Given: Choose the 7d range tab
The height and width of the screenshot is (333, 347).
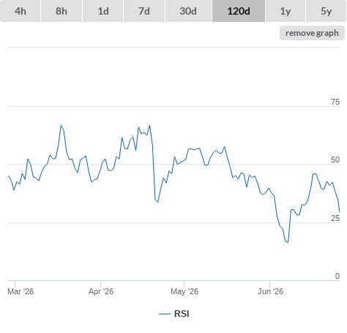Looking at the screenshot, I should click(144, 11).
